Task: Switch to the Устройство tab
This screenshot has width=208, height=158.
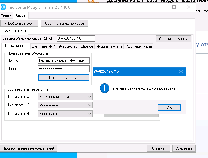Action: [68, 46]
